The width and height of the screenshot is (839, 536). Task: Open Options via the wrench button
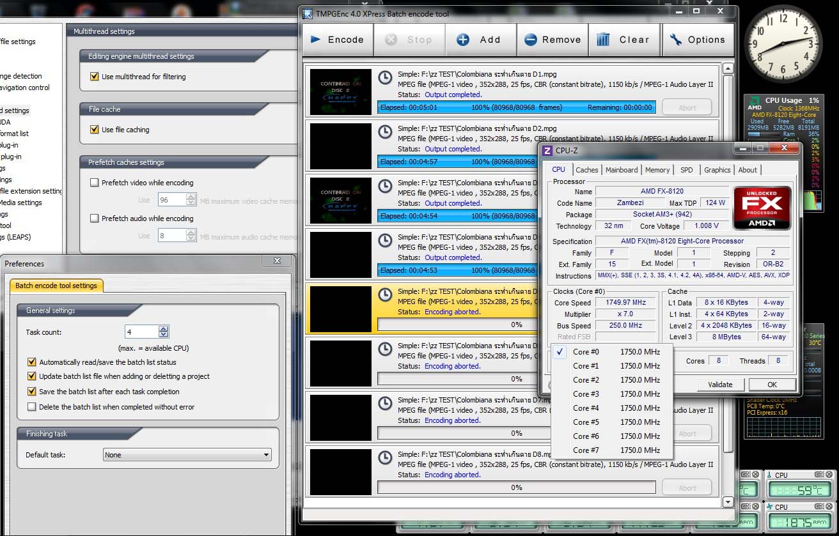tap(698, 40)
